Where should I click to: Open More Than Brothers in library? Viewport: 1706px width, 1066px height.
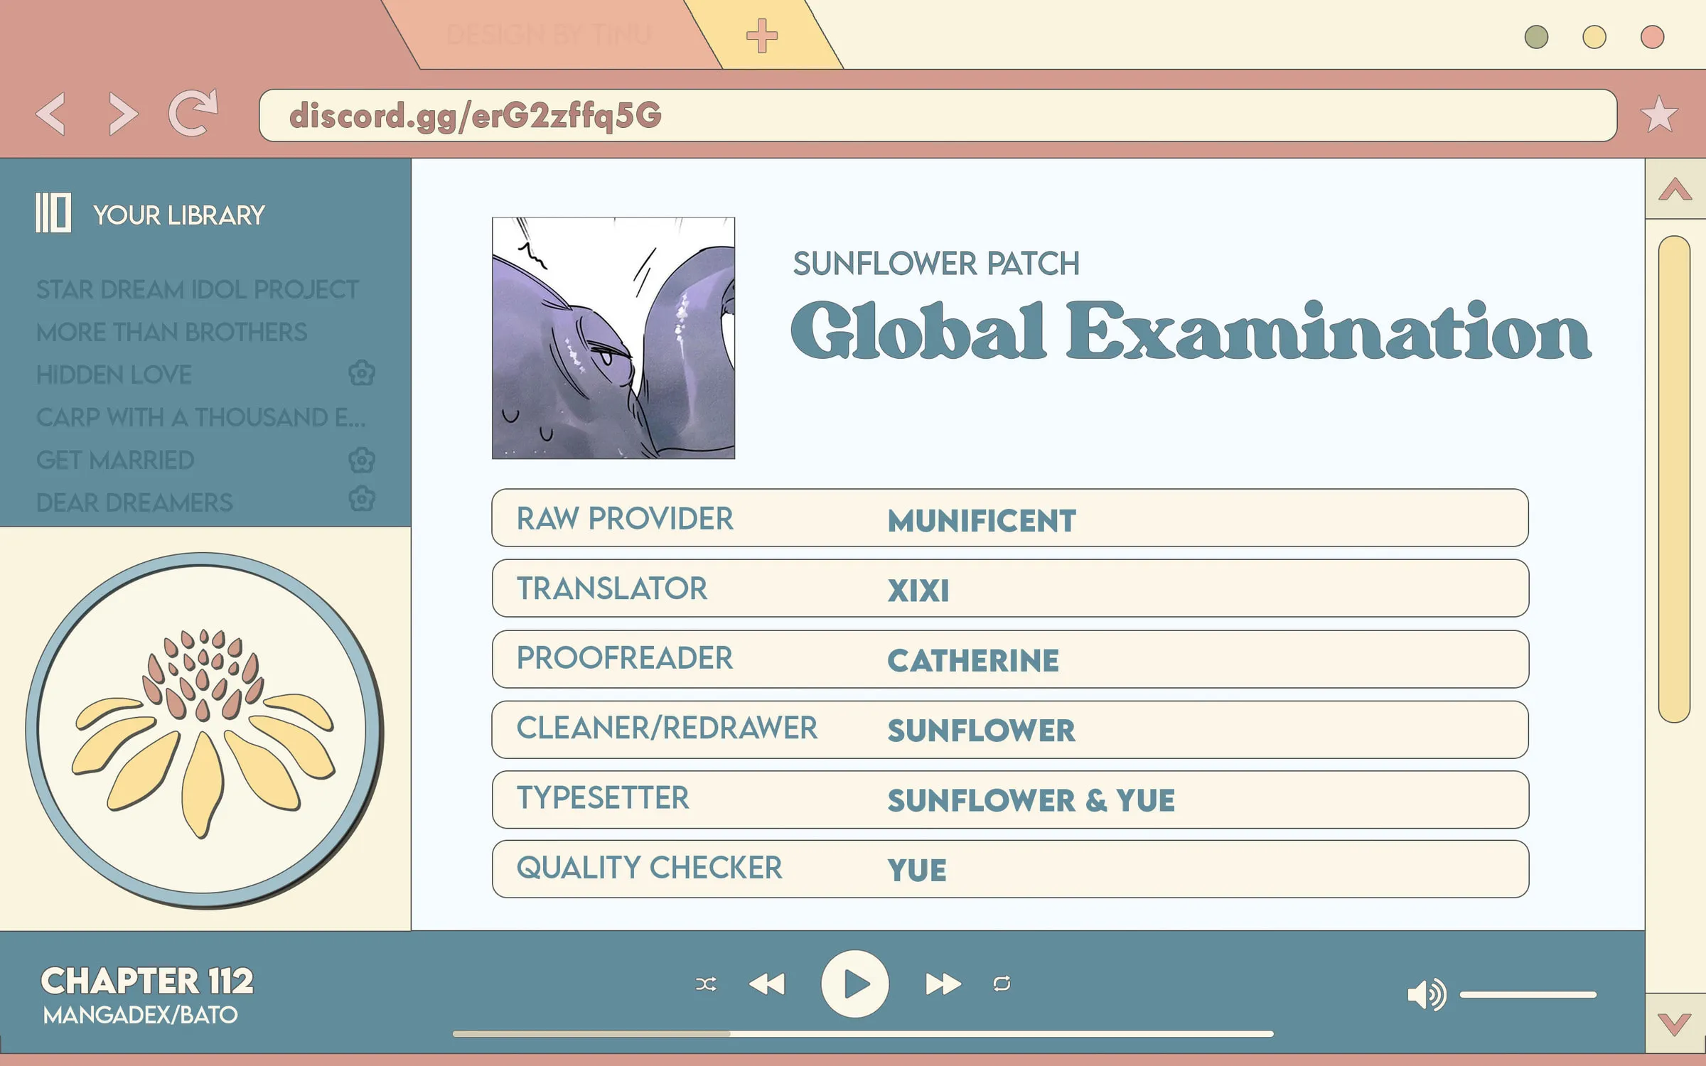click(172, 332)
